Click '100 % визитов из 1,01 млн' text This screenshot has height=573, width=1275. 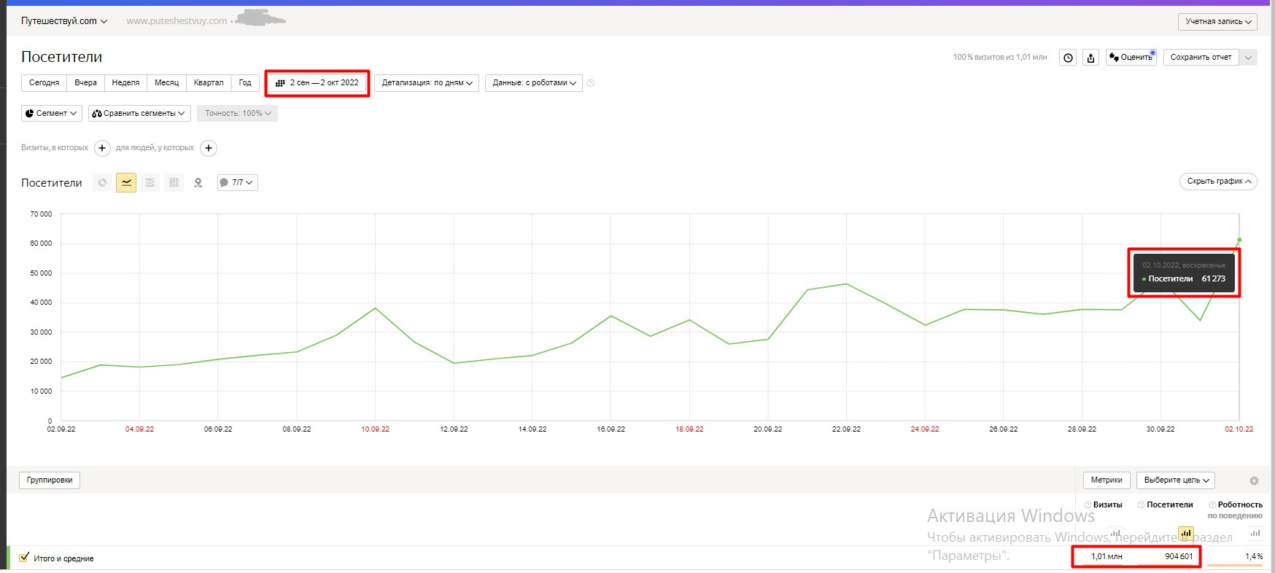coord(999,58)
